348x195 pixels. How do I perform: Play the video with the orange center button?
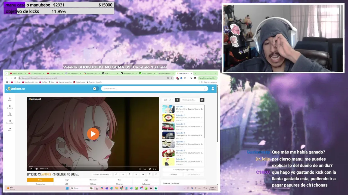click(93, 134)
